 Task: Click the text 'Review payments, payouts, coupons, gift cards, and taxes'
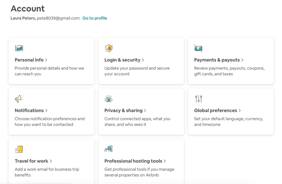[229, 71]
